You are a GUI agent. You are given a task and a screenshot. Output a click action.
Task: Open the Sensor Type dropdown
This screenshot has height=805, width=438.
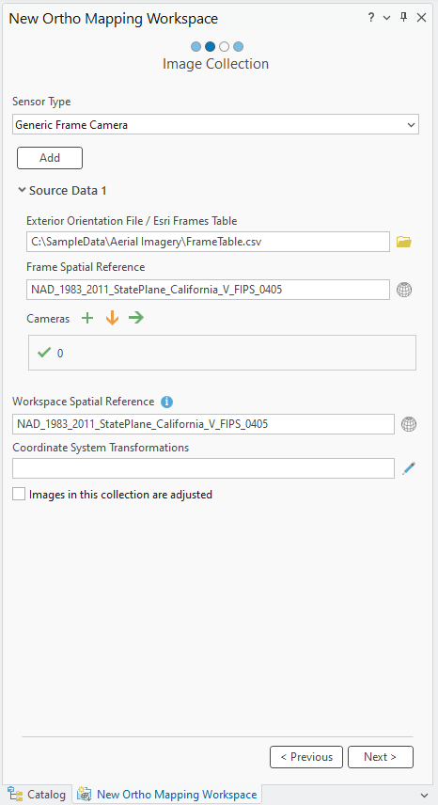tap(215, 125)
